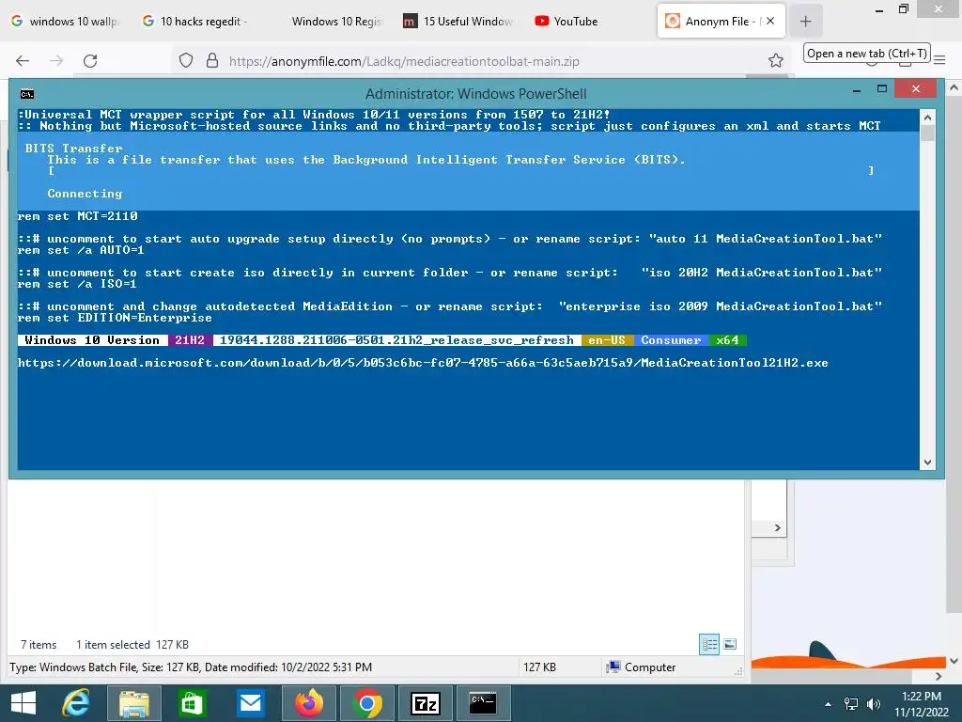962x722 pixels.
Task: Click the 'rem set EDITION=Enterprise' line
Action: pyautogui.click(x=115, y=318)
